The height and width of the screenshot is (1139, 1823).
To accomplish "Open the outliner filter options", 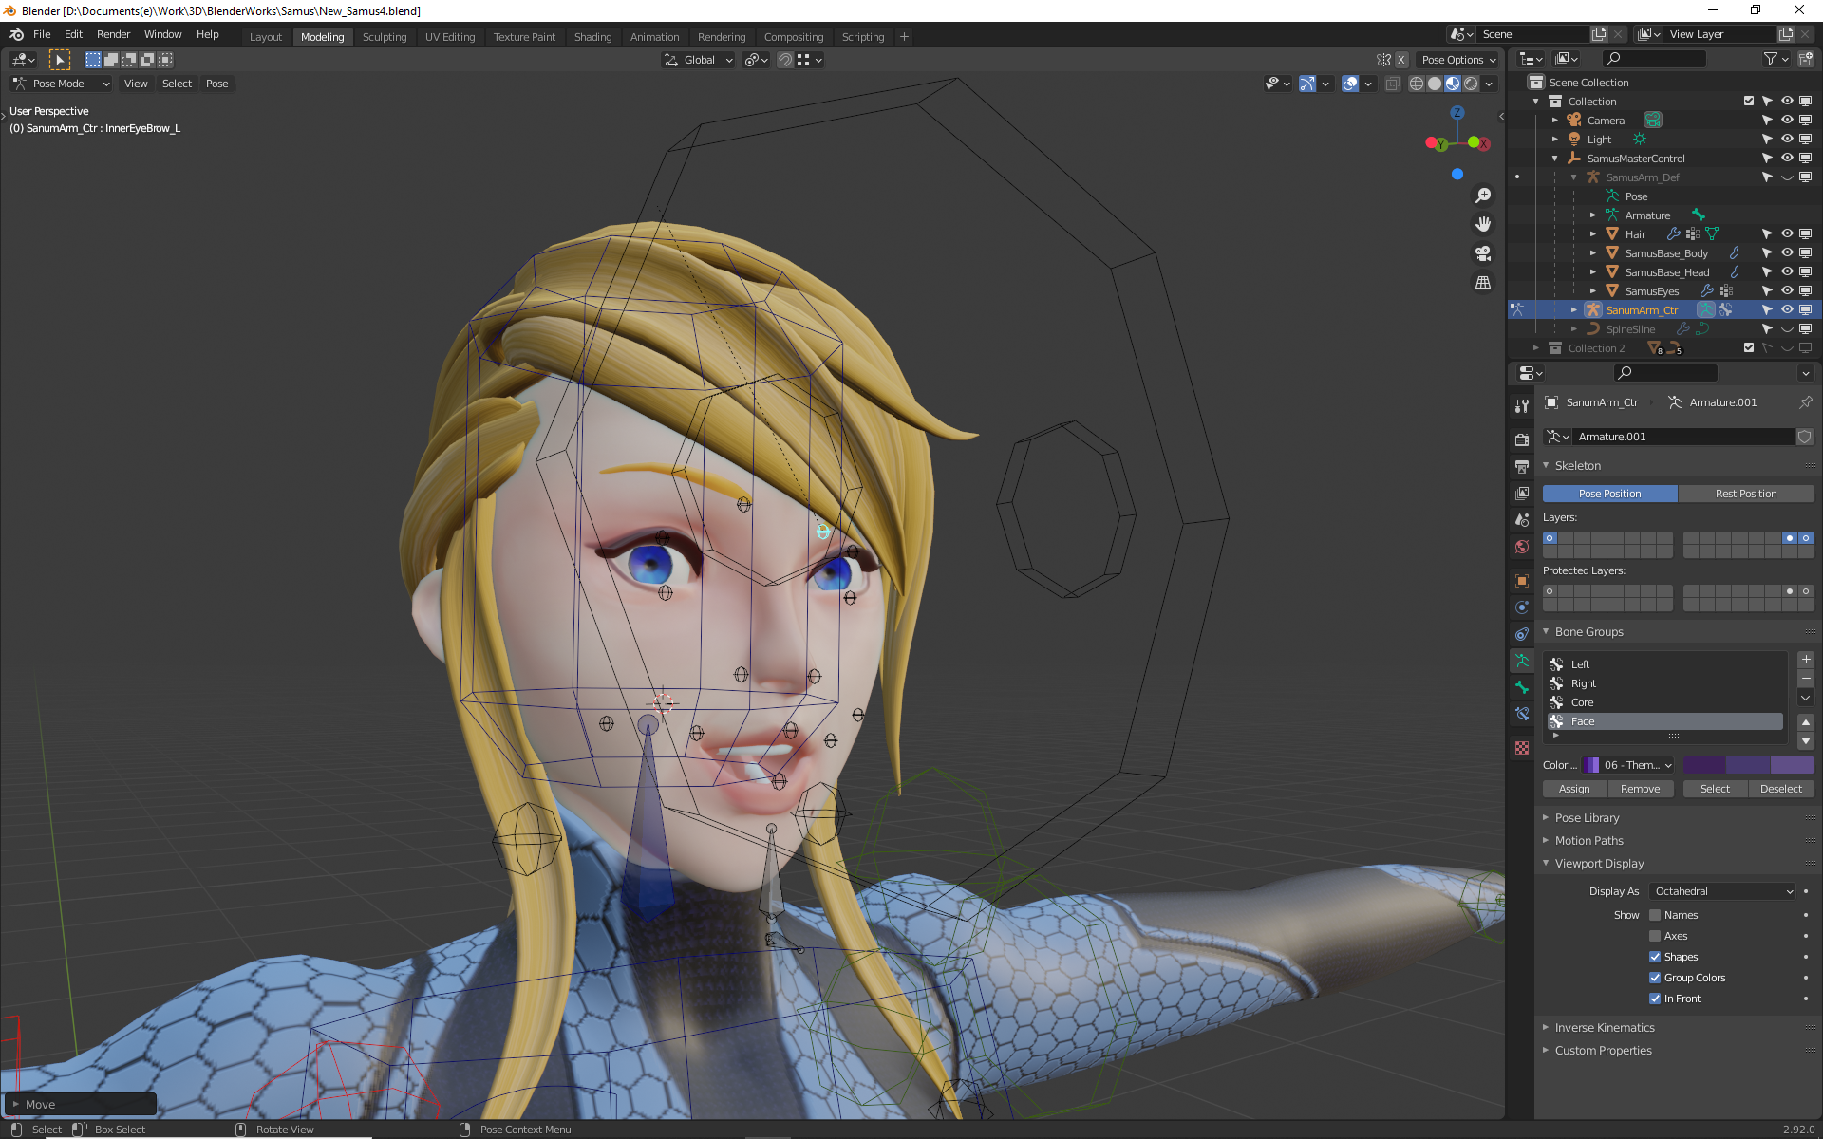I will 1772,59.
